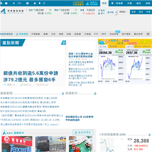Screen dimensions: 152x152
Task: Open the AATV 財經視頻 nav item
Action: [x=22, y=34]
